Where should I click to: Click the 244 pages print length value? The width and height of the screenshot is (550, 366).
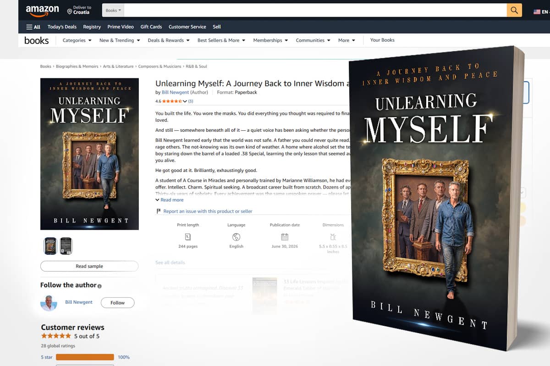[x=188, y=247]
